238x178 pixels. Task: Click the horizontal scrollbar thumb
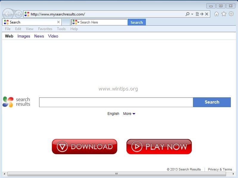tap(117, 174)
